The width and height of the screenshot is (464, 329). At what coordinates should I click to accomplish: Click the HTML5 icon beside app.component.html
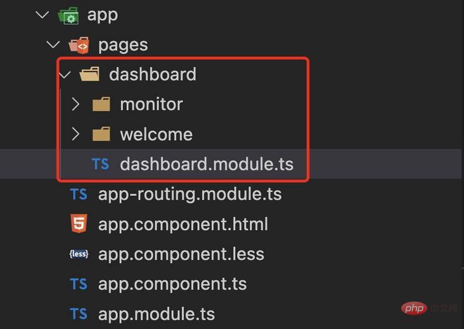coord(79,224)
